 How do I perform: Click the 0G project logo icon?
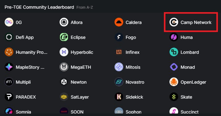pos(9,22)
